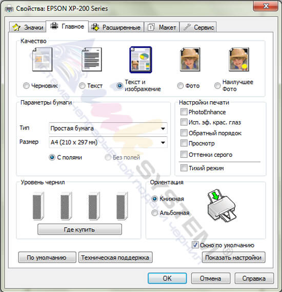Image resolution: width=282 pixels, height=292 pixels.
Task: Open Техническая поддержка
Action: click(x=115, y=258)
